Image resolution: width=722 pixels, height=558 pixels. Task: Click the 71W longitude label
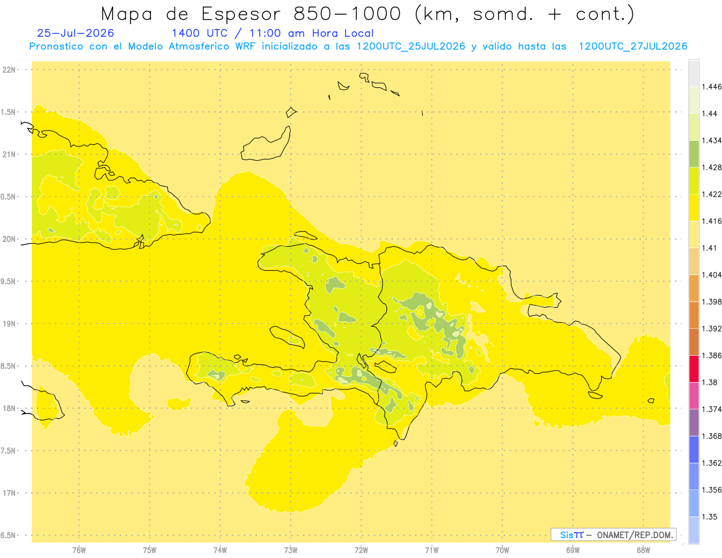click(x=431, y=550)
